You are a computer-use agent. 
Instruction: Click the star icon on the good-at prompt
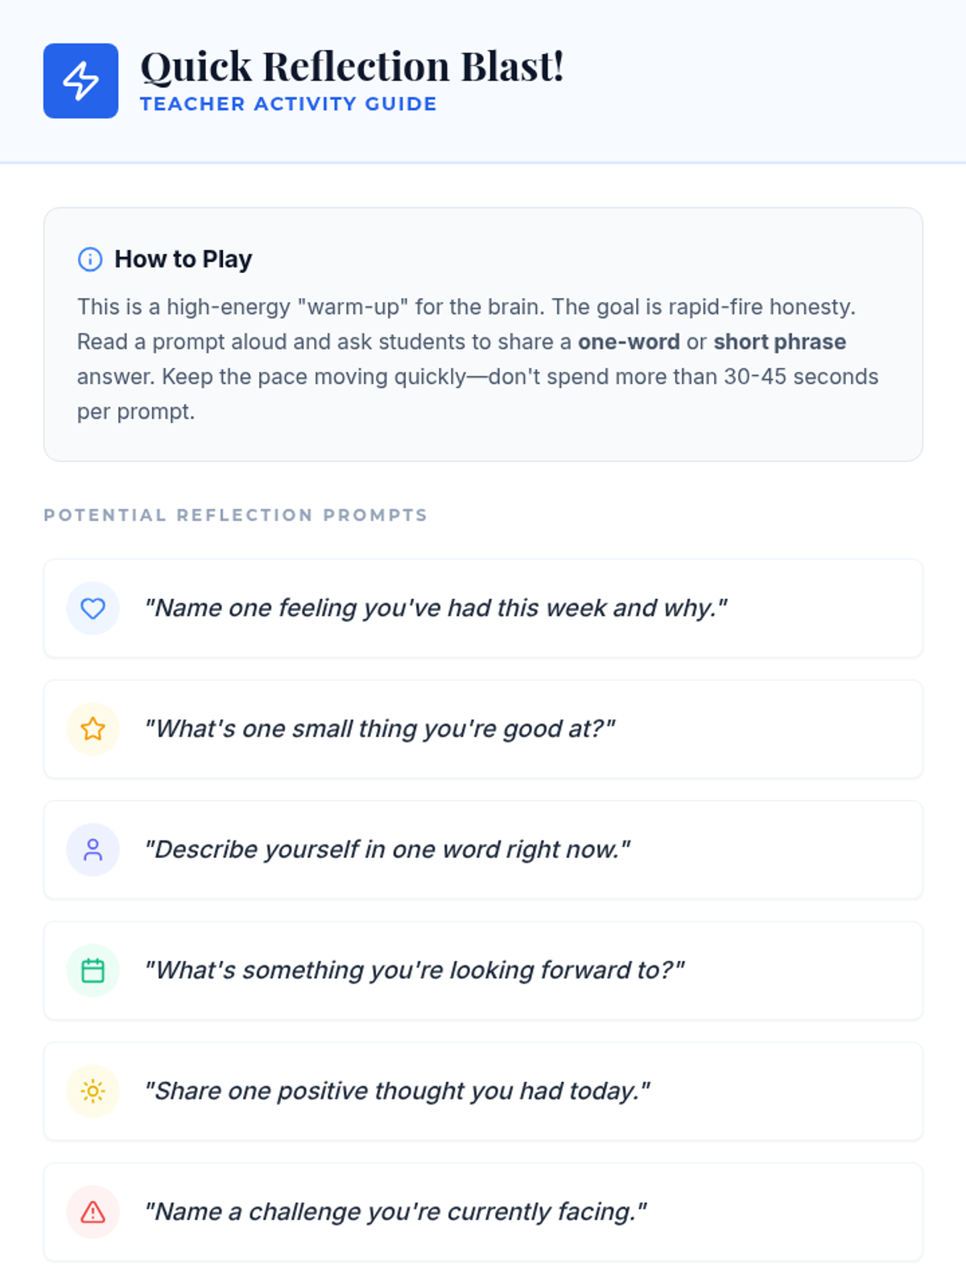pyautogui.click(x=93, y=729)
